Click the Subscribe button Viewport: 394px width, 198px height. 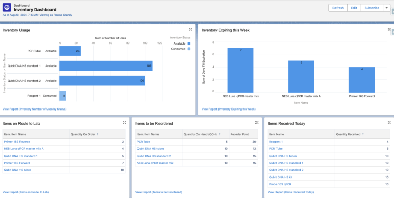(x=372, y=8)
